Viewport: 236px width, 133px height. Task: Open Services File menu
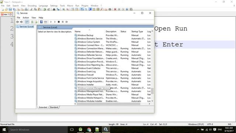click(18, 18)
